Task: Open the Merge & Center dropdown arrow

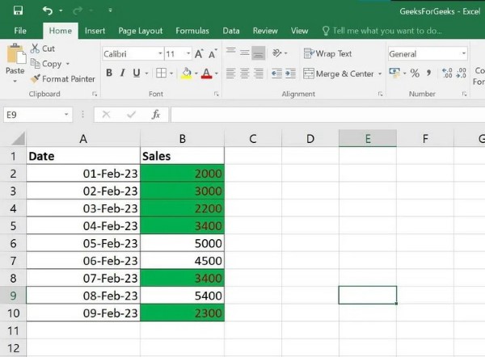Action: tap(380, 73)
